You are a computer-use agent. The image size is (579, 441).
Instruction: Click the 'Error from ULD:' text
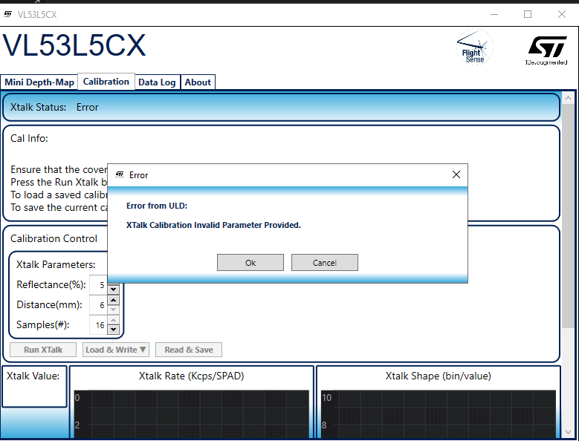[x=157, y=206]
